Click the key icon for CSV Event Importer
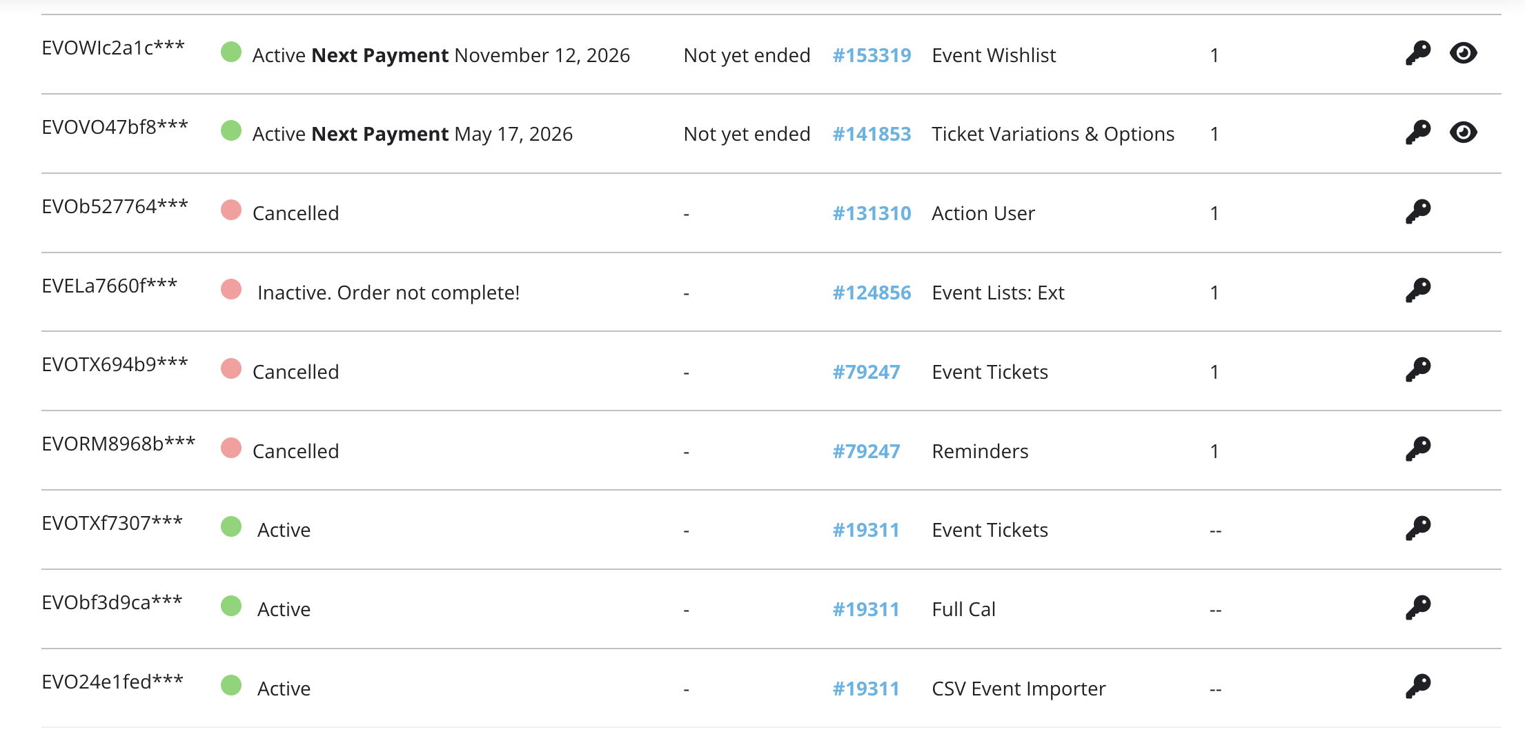 tap(1418, 686)
